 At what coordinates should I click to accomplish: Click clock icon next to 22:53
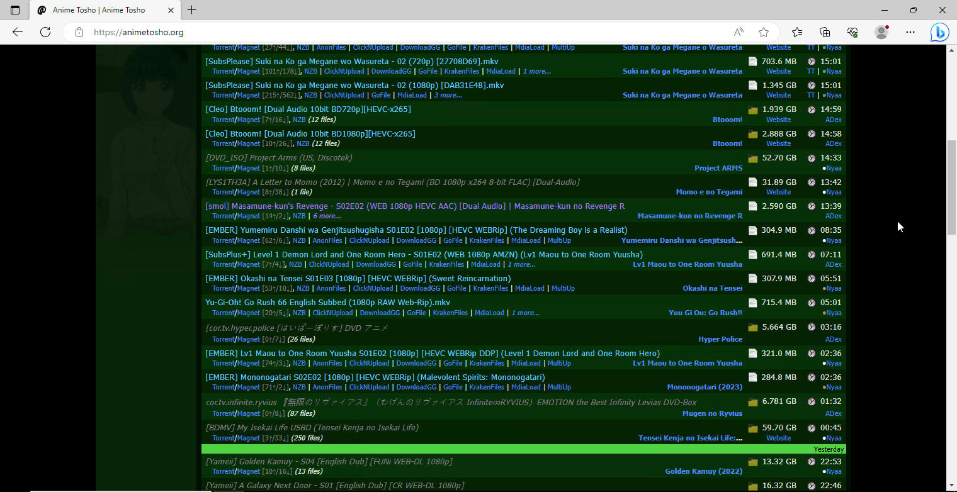tap(812, 462)
